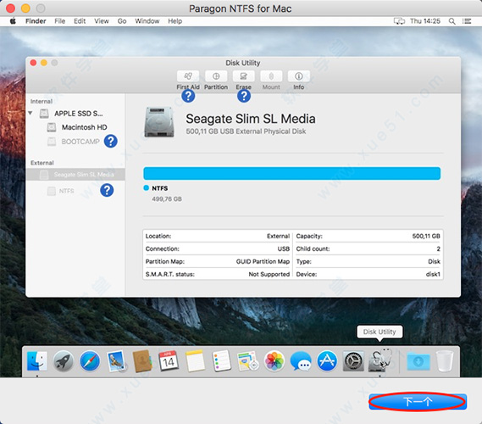Click the Mount toolbar icon
This screenshot has height=424, width=482.
[271, 76]
